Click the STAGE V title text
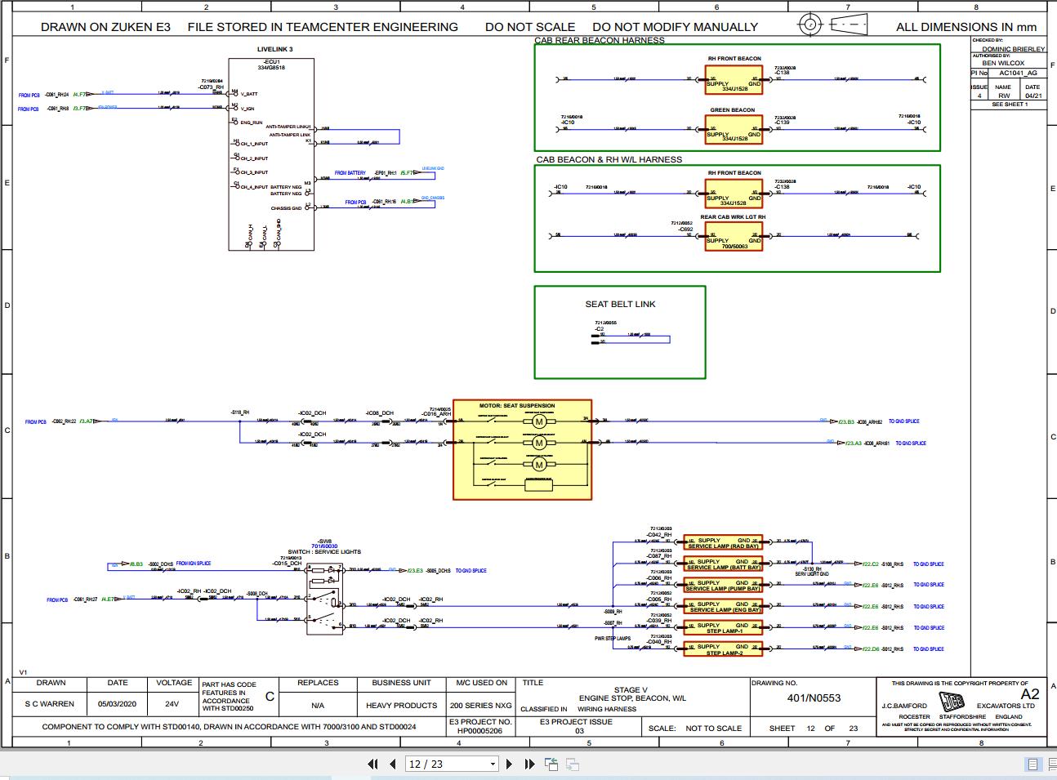The image size is (1057, 780). point(631,690)
